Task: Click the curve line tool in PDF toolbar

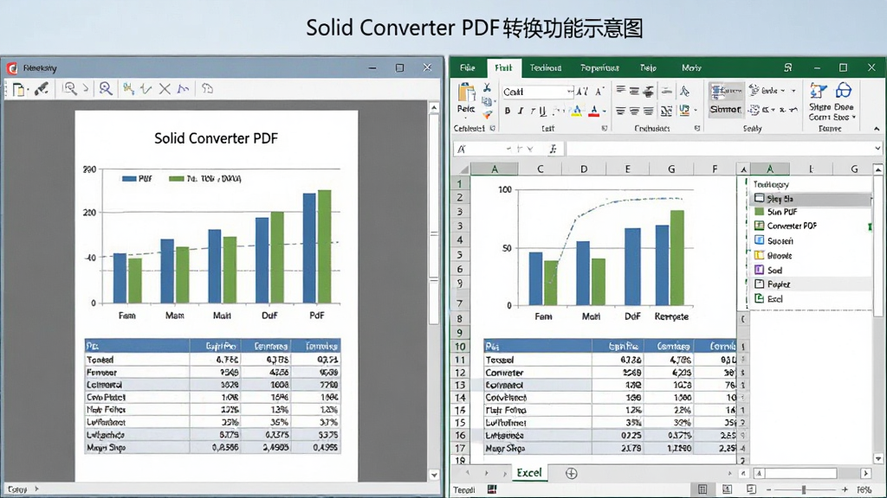Action: pyautogui.click(x=183, y=89)
